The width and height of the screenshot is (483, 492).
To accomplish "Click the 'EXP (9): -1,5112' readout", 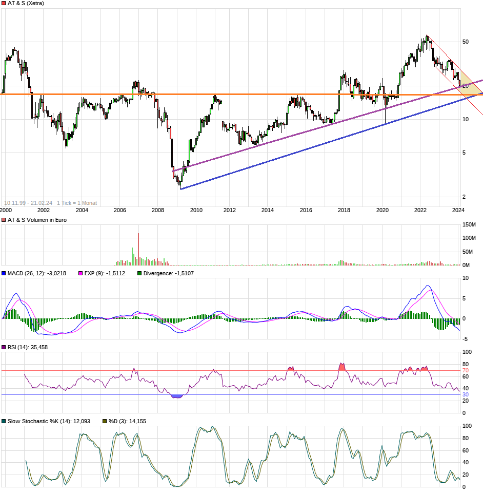I will click(105, 273).
